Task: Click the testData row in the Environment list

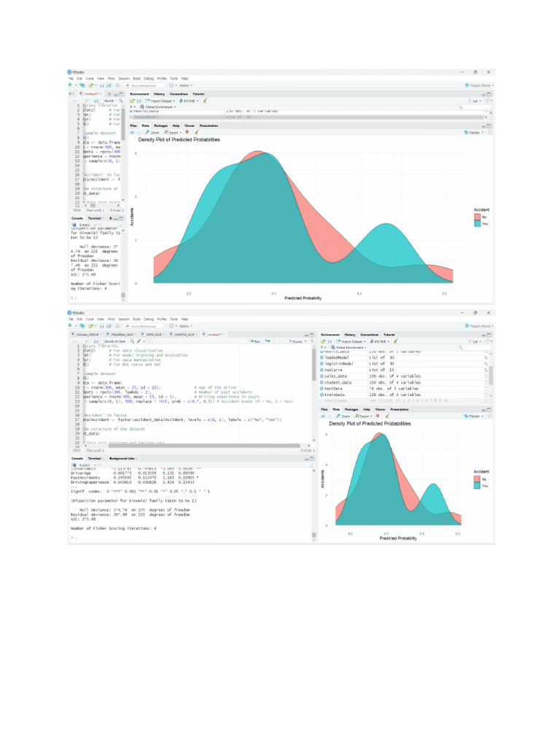Action: (x=404, y=388)
